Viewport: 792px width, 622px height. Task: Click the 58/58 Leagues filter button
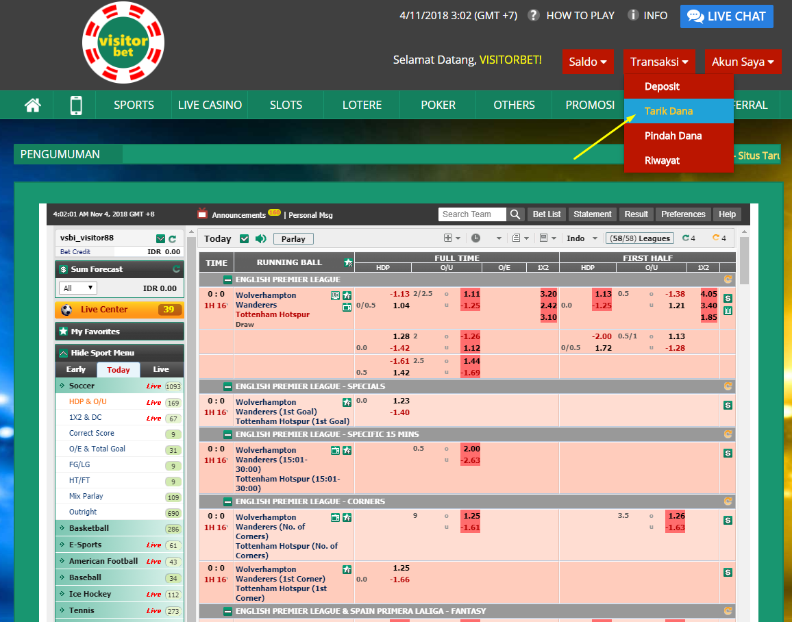tap(640, 238)
